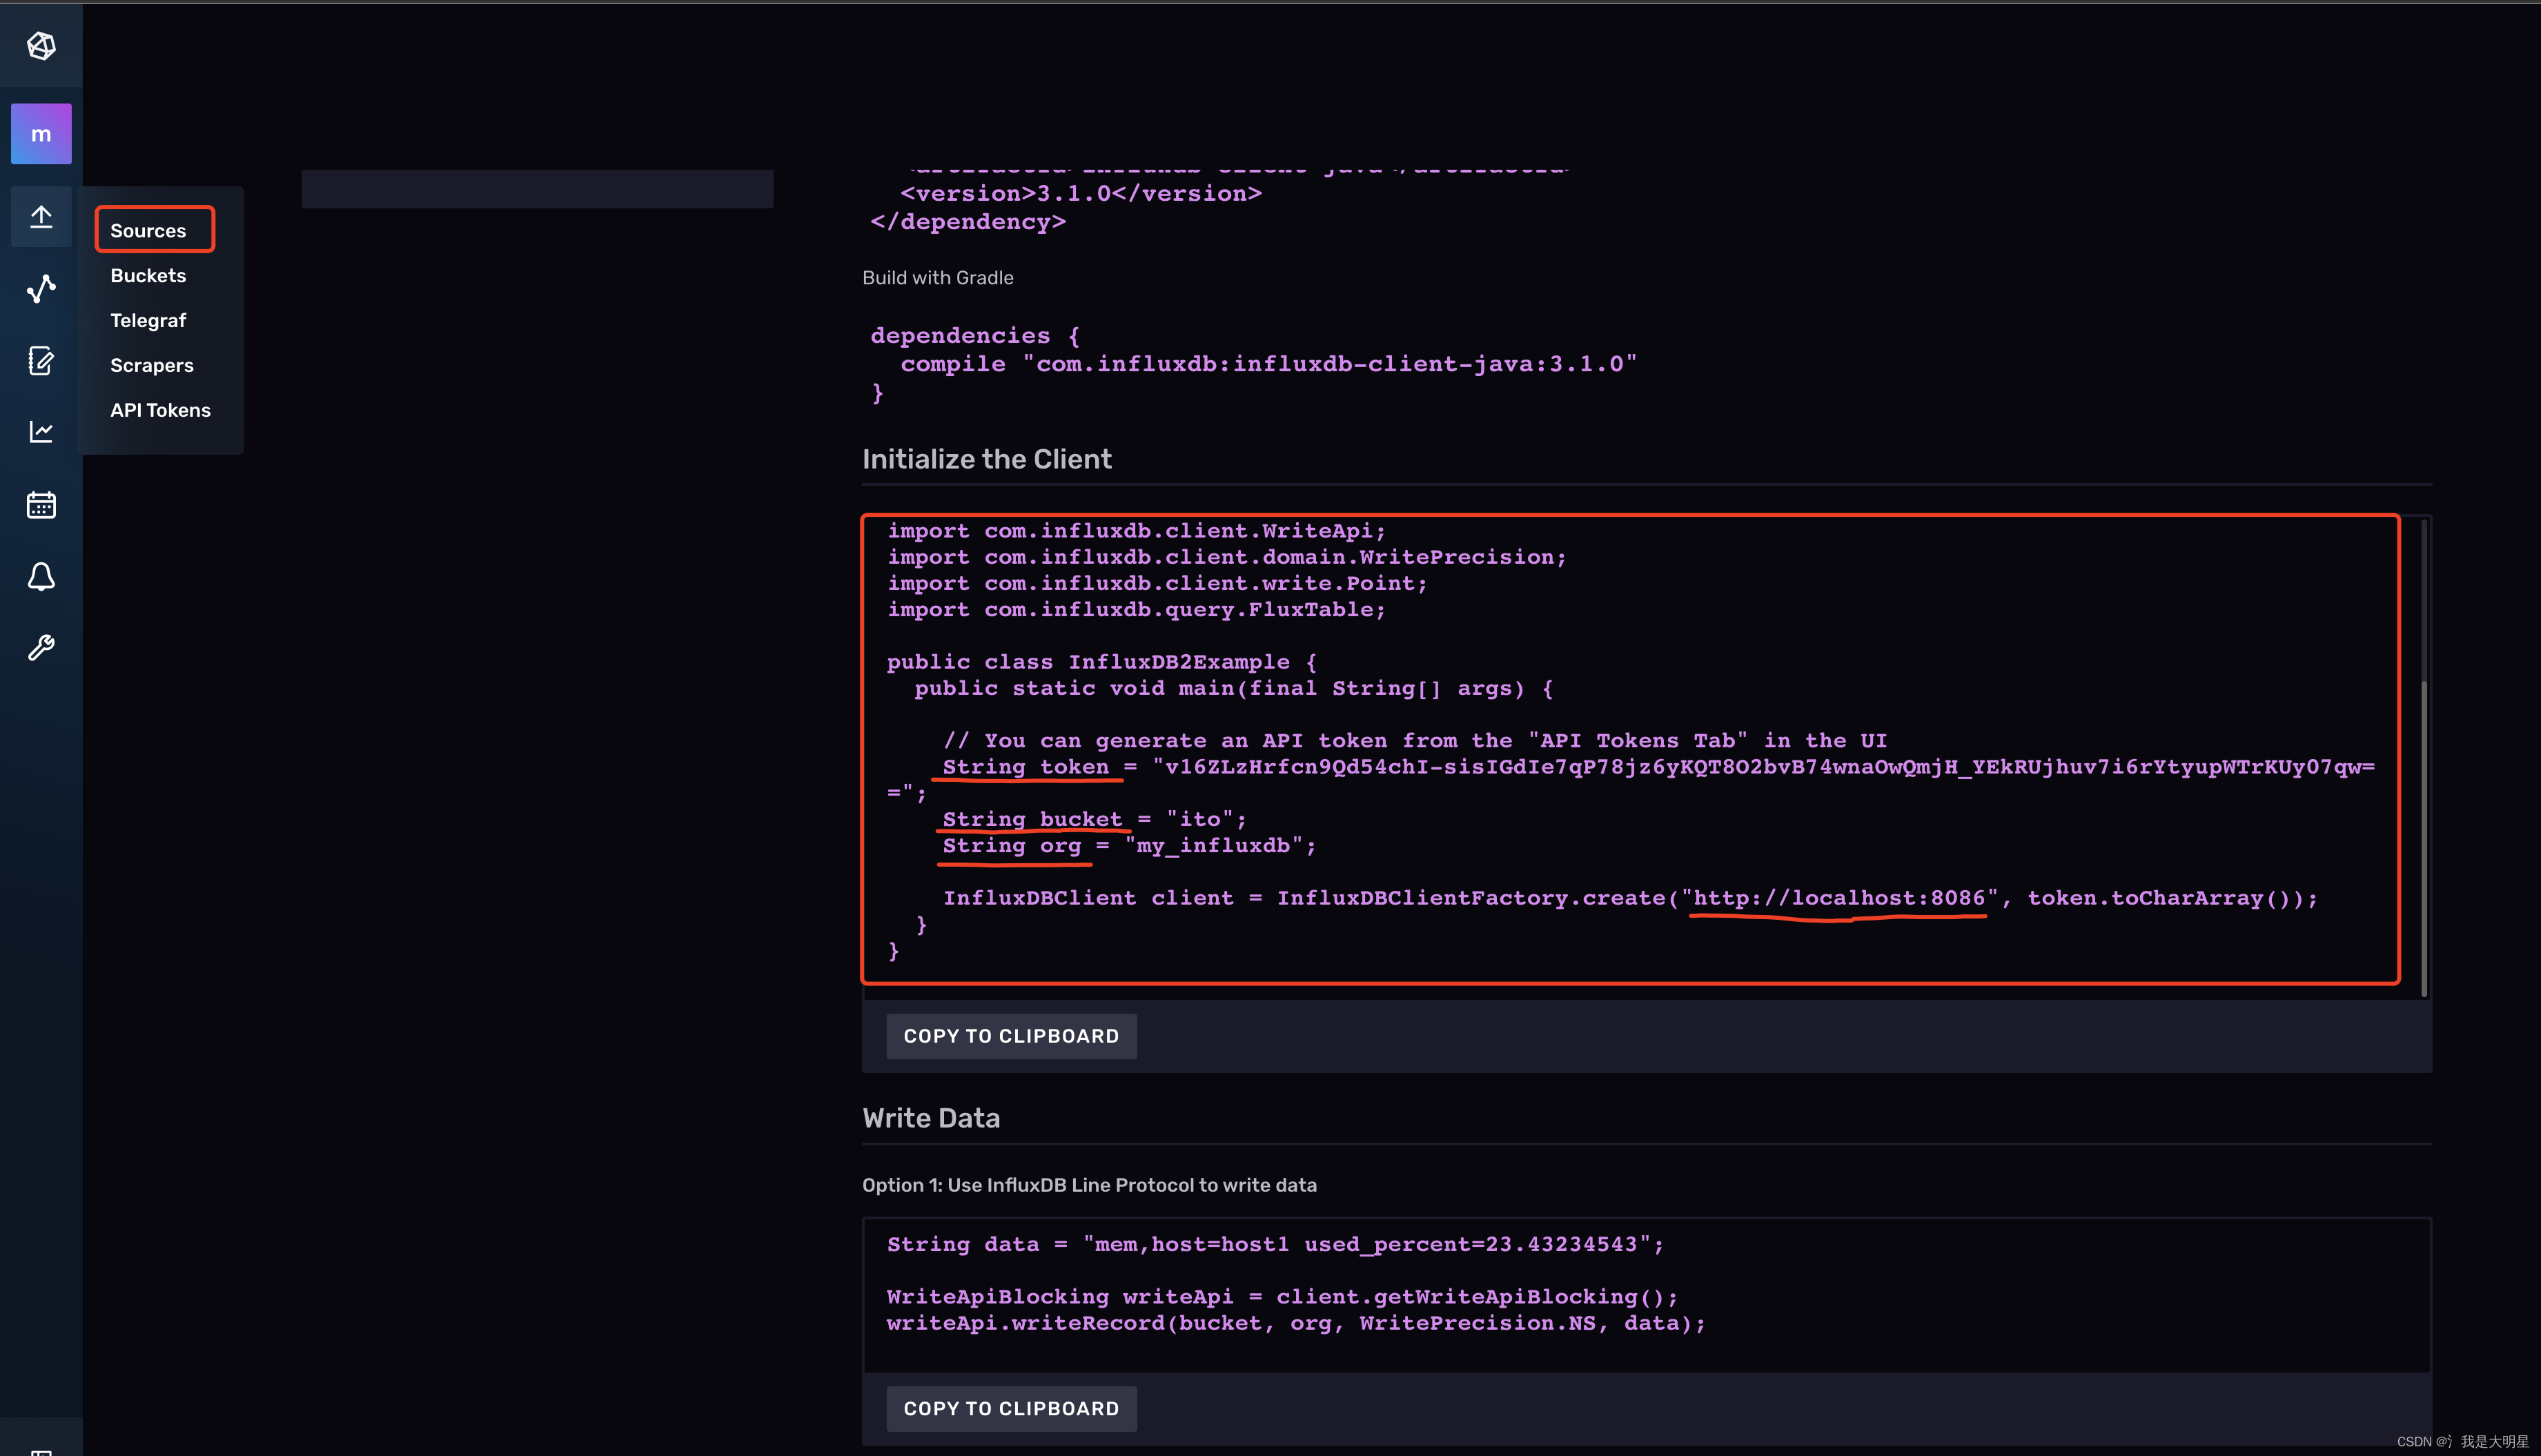2541x1456 pixels.
Task: Click the Initialize the Client heading
Action: click(987, 459)
